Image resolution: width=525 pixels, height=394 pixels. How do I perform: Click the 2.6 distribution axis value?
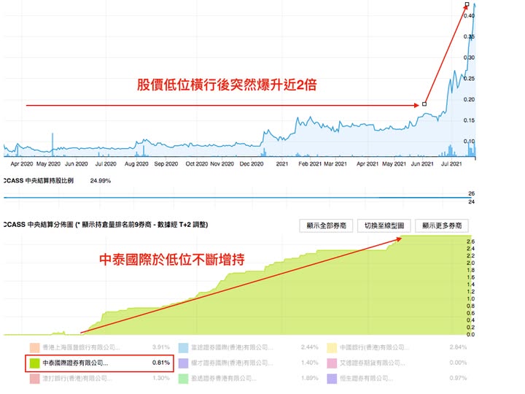(470, 242)
